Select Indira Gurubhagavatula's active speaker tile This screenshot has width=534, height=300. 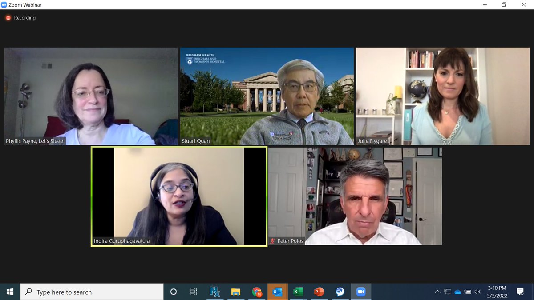(x=179, y=196)
